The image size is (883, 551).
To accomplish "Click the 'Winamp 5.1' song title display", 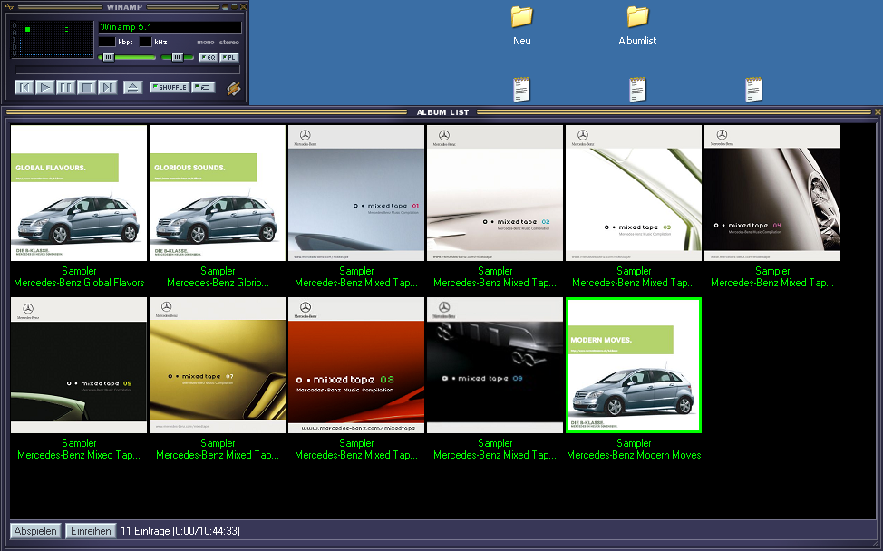I will point(170,27).
